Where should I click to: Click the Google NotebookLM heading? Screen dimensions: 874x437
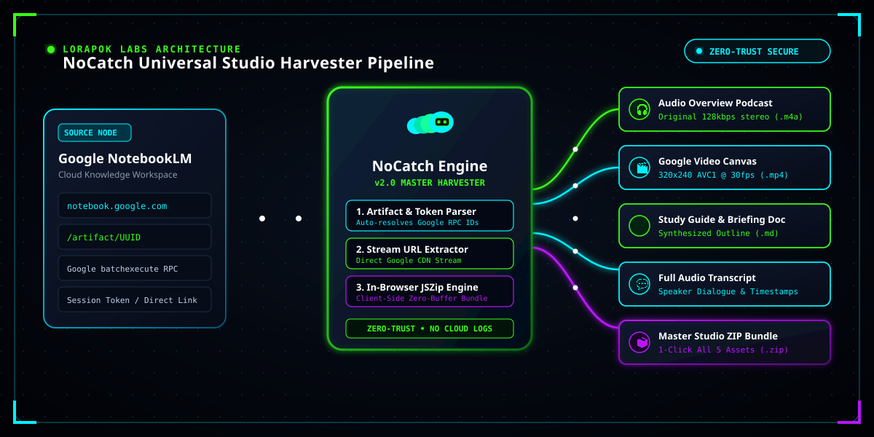point(125,159)
